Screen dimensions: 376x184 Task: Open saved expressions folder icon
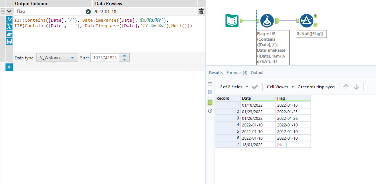[x=10, y=34]
